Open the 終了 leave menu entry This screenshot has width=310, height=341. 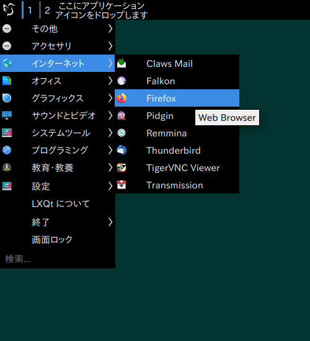click(57, 222)
